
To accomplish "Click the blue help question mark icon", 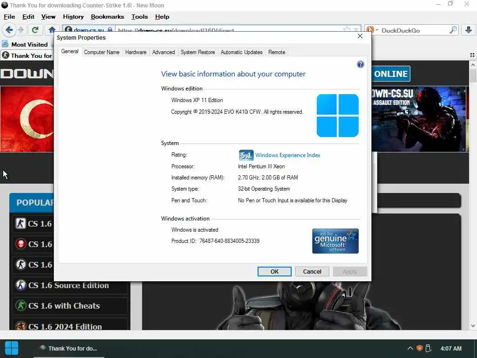I will [360, 64].
